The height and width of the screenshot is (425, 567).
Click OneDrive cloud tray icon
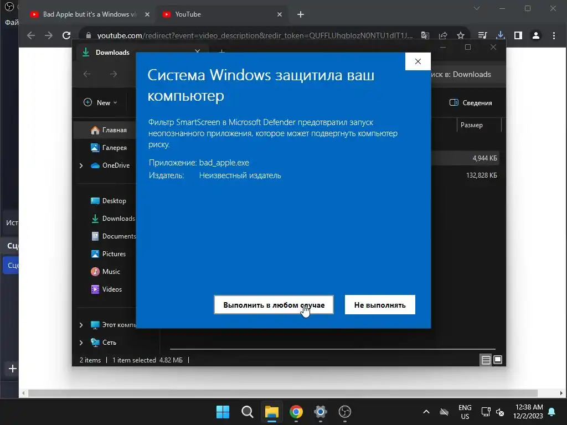pyautogui.click(x=444, y=412)
